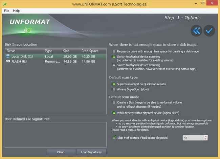Choose physical scanning with high overwrite risk

click(114, 65)
